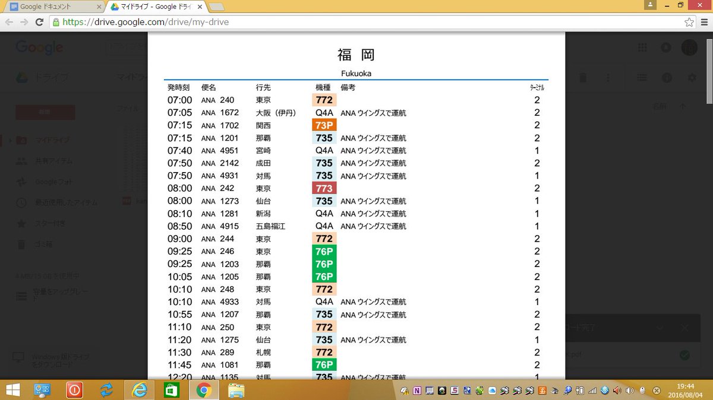Click the Drive logo ドライブ
The width and height of the screenshot is (713, 400).
[42, 78]
